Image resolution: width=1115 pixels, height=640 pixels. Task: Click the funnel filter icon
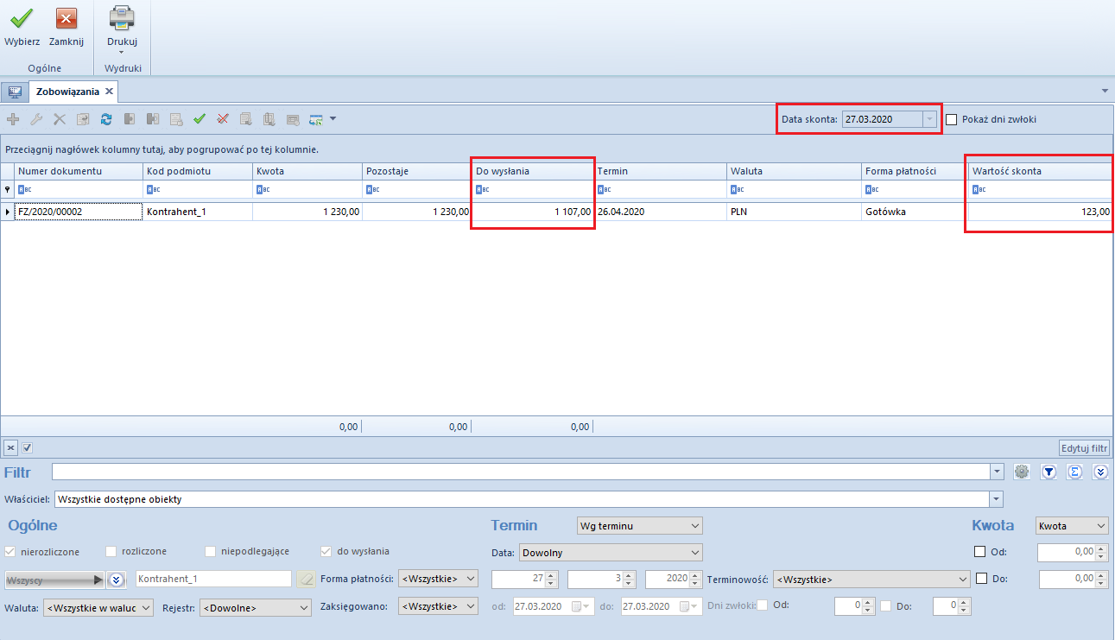[x=1048, y=472]
